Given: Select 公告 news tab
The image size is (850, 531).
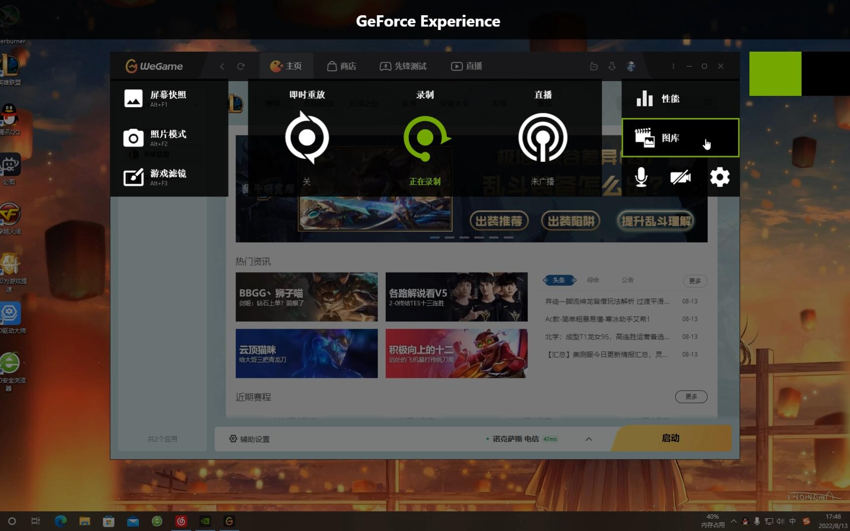Looking at the screenshot, I should [627, 280].
